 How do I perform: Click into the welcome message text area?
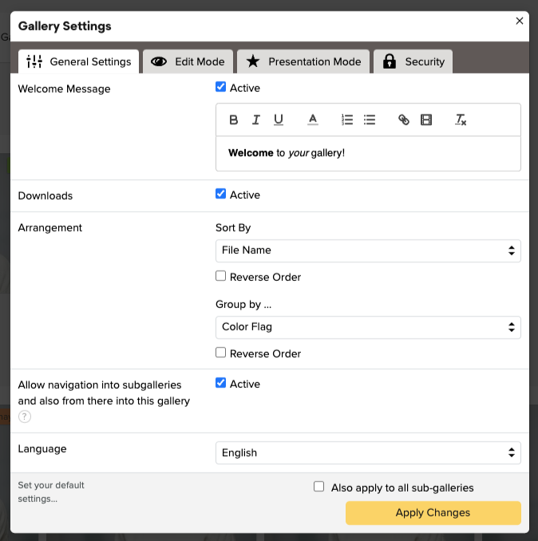point(368,153)
